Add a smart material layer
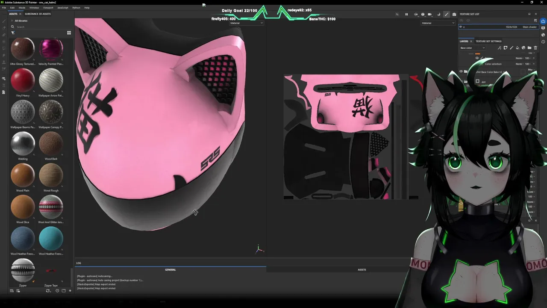The height and width of the screenshot is (308, 547). click(523, 47)
